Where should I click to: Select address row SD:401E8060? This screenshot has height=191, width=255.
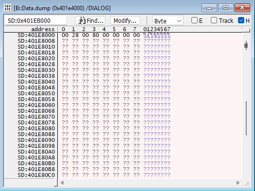click(x=36, y=105)
